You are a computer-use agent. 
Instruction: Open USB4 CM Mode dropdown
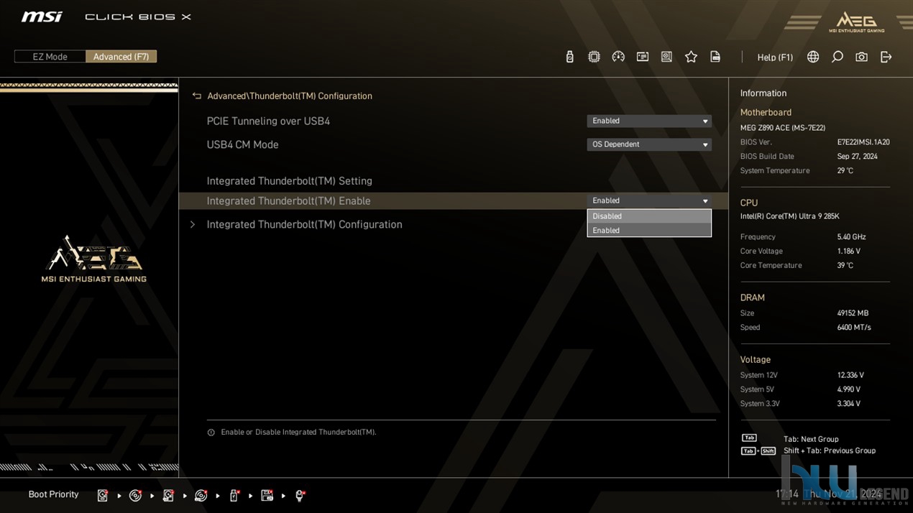[649, 144]
